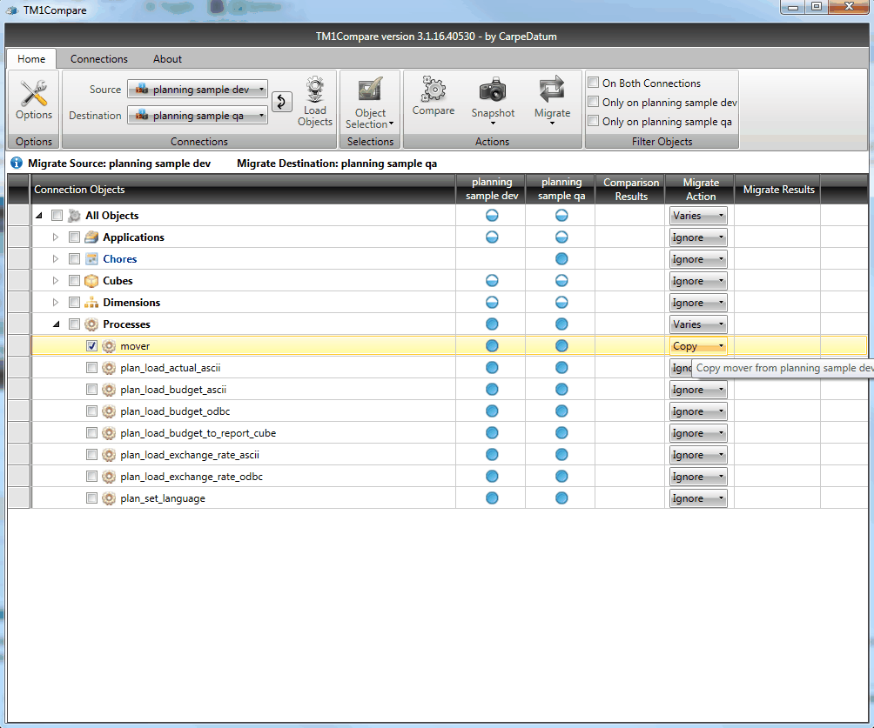The width and height of the screenshot is (874, 728).
Task: Swap source and destination connections
Action: coord(282,102)
